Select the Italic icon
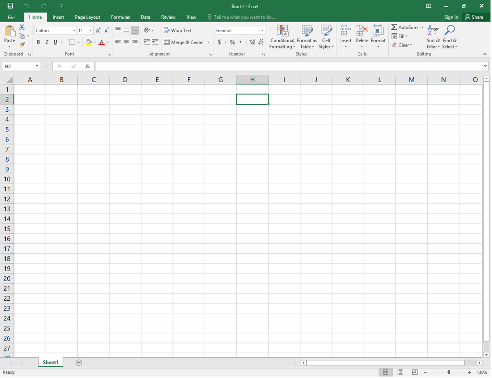This screenshot has width=492, height=378. click(x=46, y=42)
